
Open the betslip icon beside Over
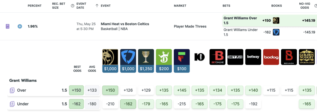click(12, 90)
